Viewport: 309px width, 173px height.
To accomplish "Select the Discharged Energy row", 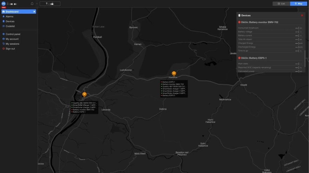I will [270, 47].
